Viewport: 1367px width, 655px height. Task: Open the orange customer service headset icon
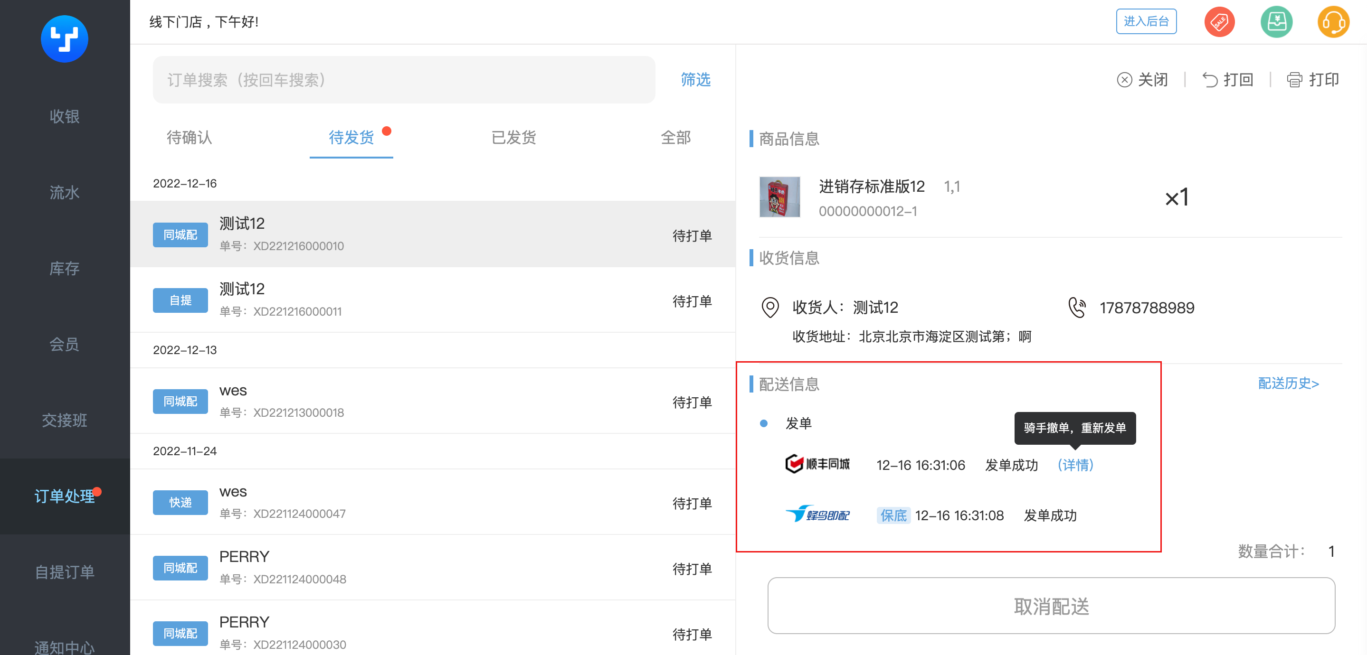click(x=1333, y=22)
